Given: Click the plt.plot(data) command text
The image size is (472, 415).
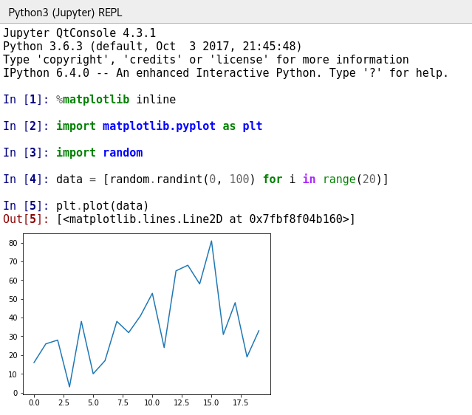Looking at the screenshot, I should point(103,205).
